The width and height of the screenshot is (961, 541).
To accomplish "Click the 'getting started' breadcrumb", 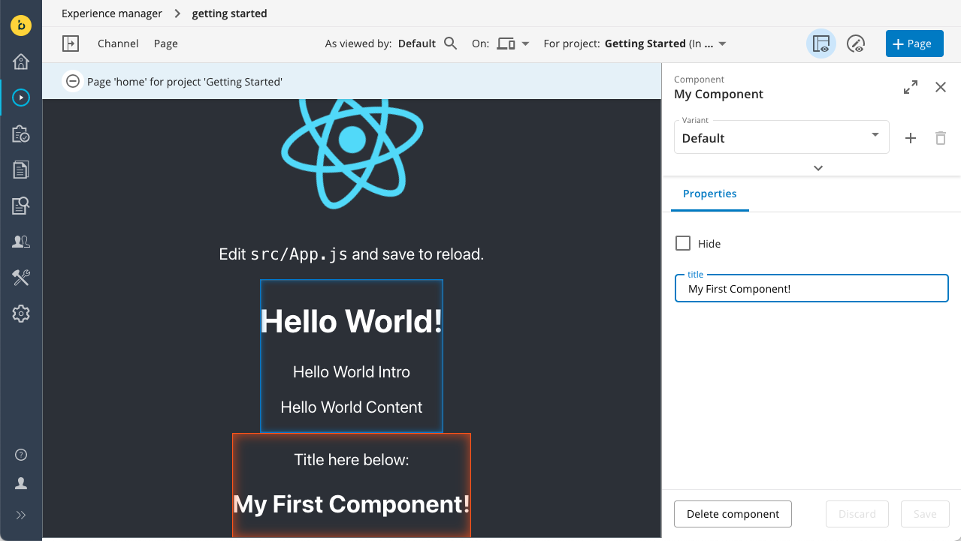I will [x=229, y=14].
